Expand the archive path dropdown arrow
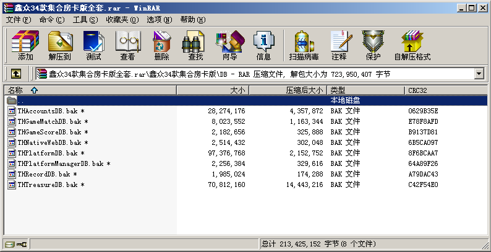Viewport: 491px width, 252px height. [479, 74]
